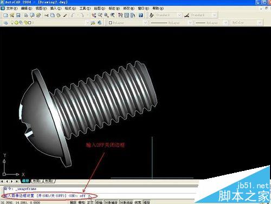Switch to the Model (模型) tab

coord(26,181)
